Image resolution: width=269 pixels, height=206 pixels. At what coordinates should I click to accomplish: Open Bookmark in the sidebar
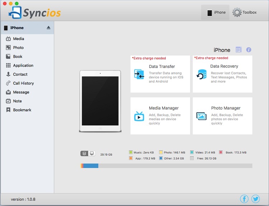click(x=22, y=110)
